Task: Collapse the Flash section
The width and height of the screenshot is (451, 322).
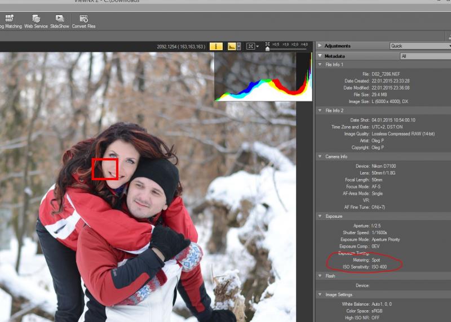Action: (x=320, y=276)
